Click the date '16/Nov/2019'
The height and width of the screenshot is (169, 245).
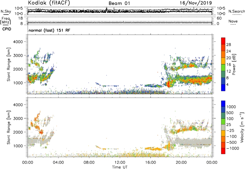[x=196, y=3]
